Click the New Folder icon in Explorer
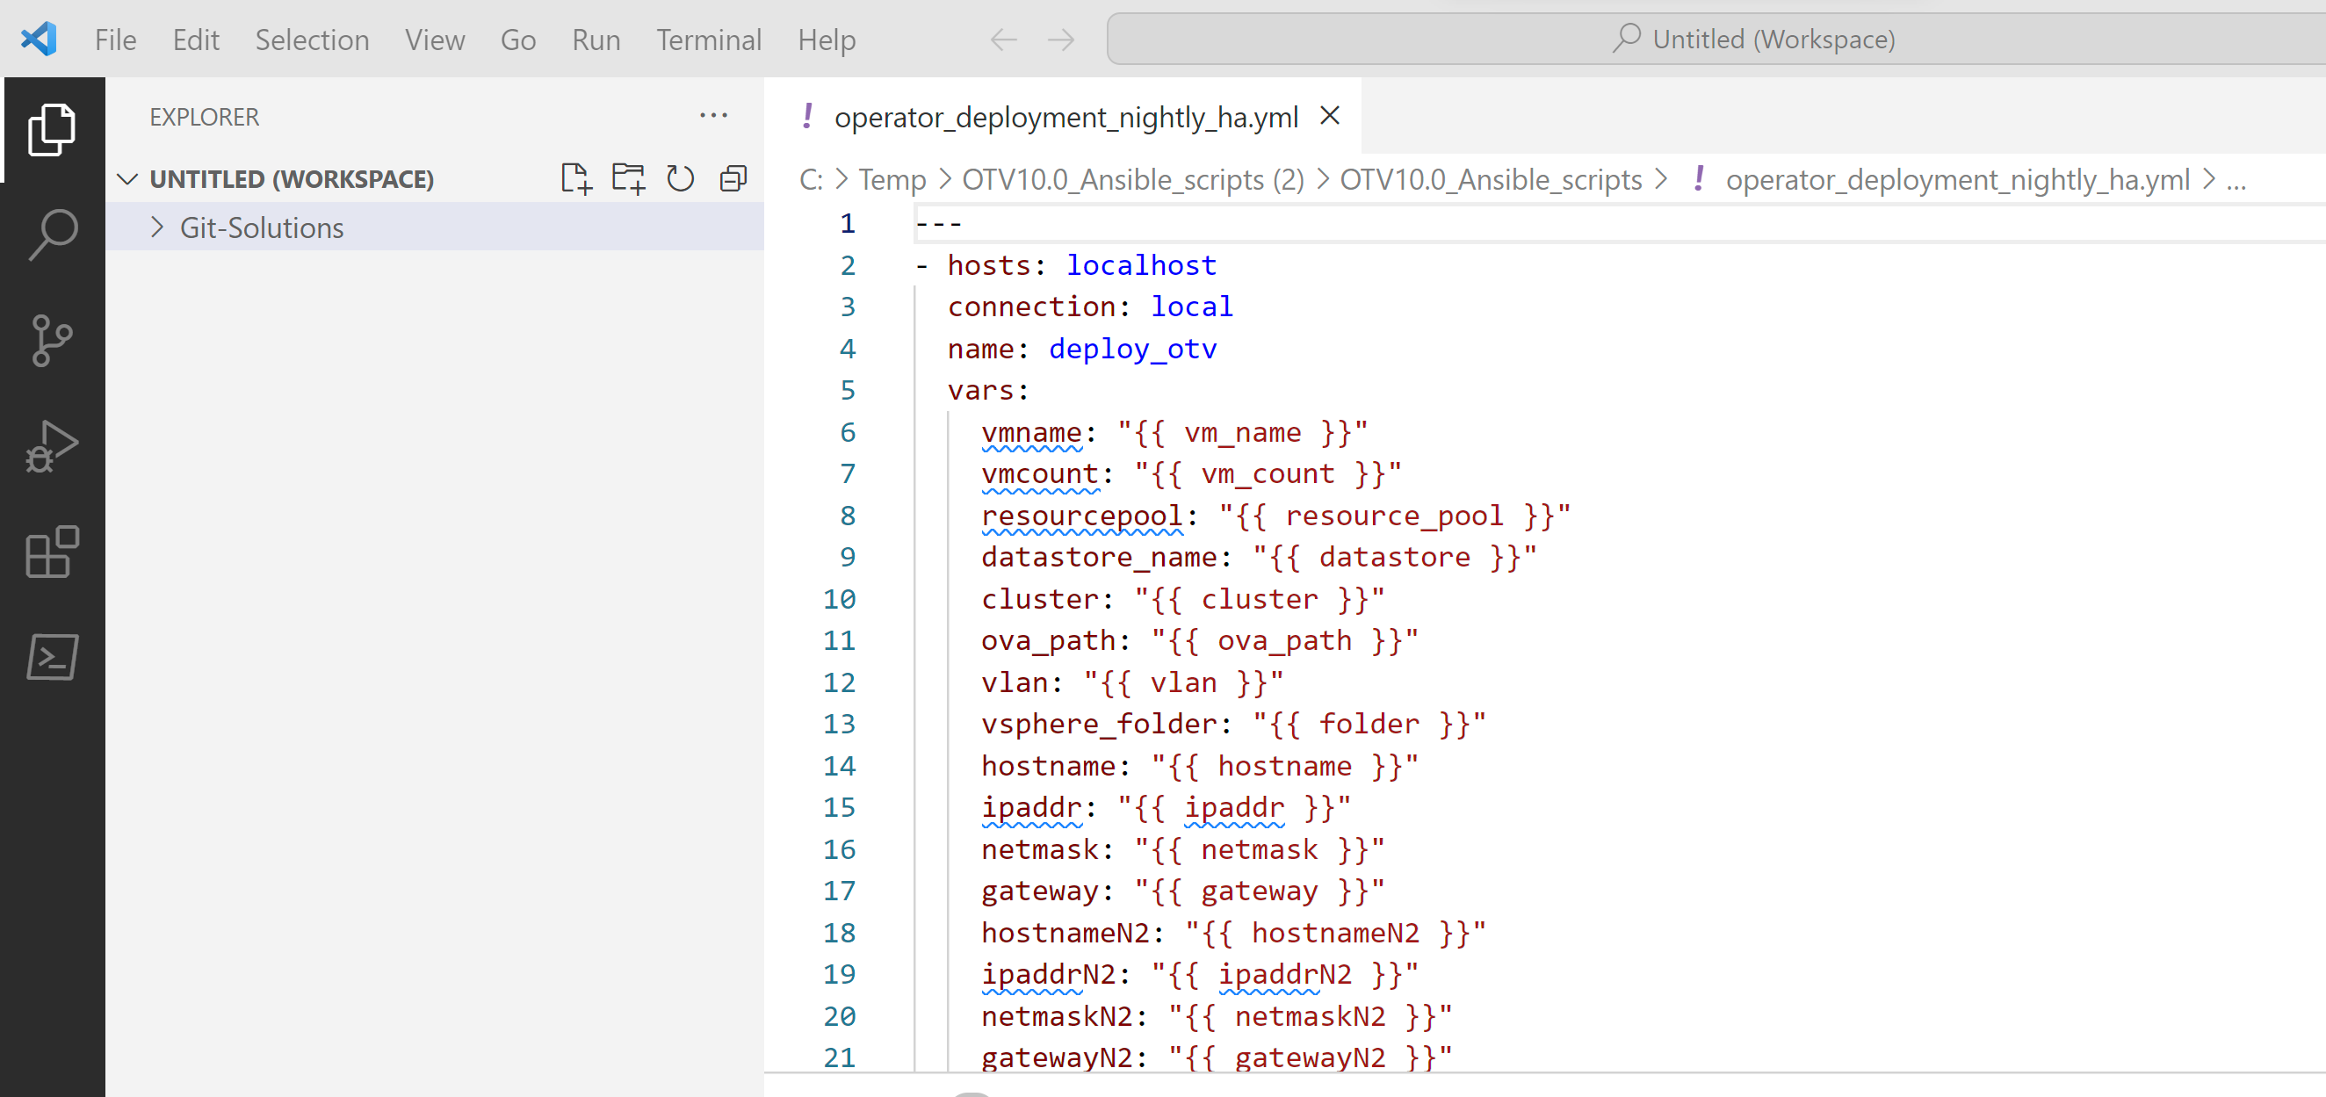Image resolution: width=2326 pixels, height=1097 pixels. click(627, 179)
